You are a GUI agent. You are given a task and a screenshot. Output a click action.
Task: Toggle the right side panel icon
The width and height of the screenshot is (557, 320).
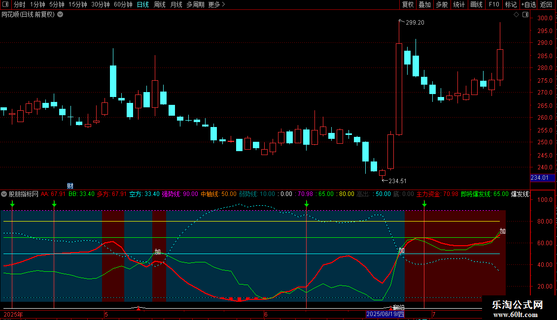coord(525,15)
